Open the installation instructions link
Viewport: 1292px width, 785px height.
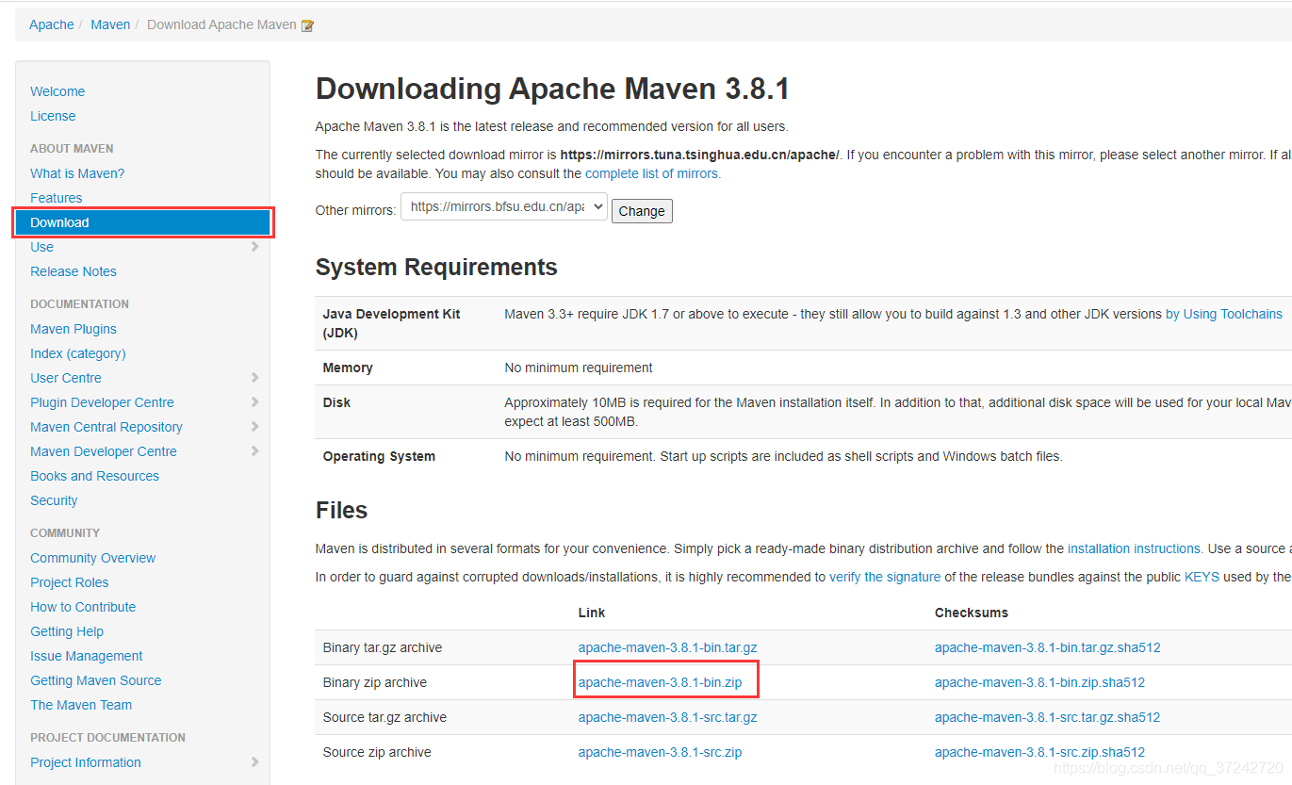1135,548
